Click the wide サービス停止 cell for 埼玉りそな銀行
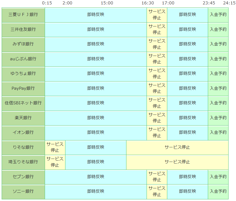 click(177, 162)
